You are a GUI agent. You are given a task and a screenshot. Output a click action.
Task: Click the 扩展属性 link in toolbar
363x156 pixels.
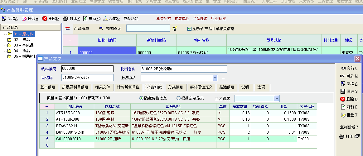pos(182,19)
